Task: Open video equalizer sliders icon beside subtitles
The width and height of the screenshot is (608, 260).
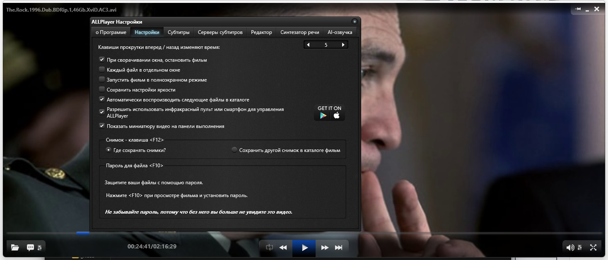Action: point(40,248)
